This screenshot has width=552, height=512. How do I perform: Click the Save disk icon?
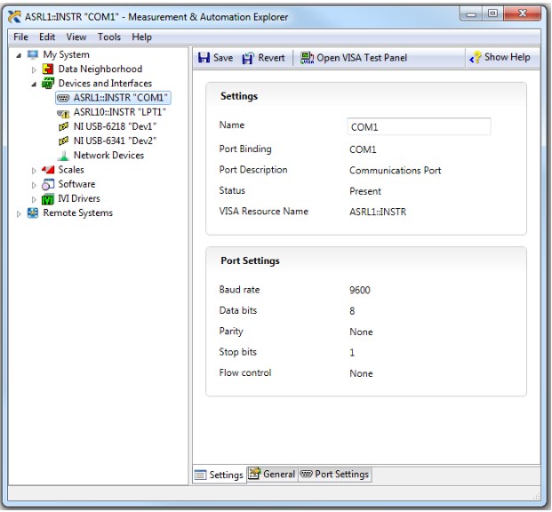tap(204, 58)
